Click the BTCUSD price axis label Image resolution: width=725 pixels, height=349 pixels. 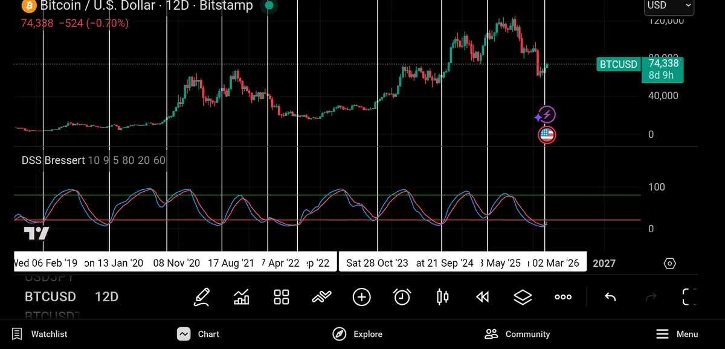pos(618,64)
